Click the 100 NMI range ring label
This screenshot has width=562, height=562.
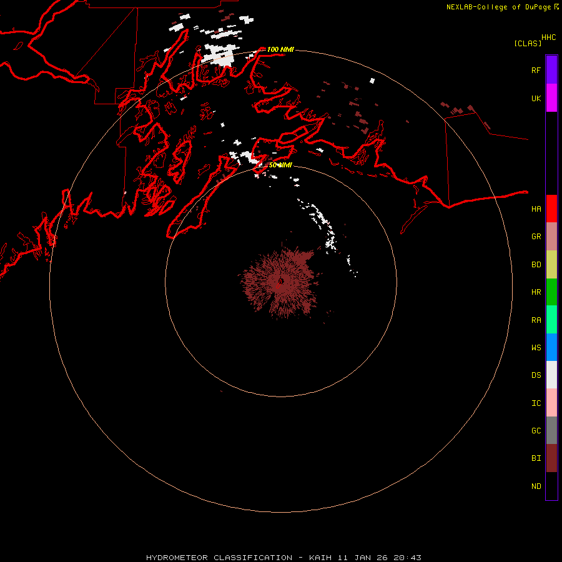[280, 49]
